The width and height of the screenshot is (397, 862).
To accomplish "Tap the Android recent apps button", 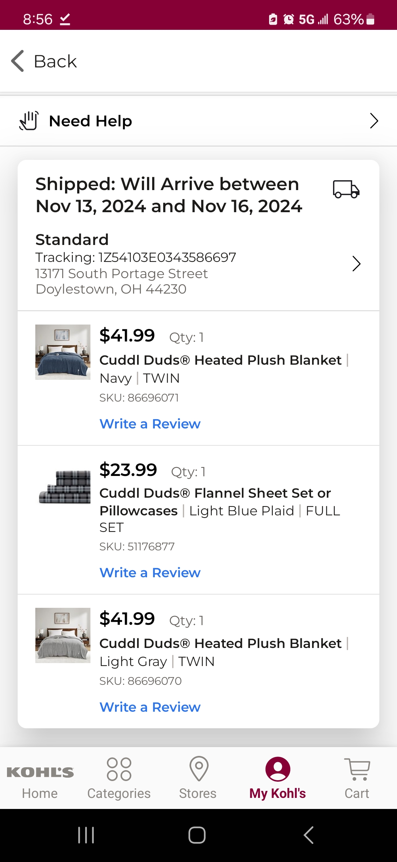I will pos(86,835).
